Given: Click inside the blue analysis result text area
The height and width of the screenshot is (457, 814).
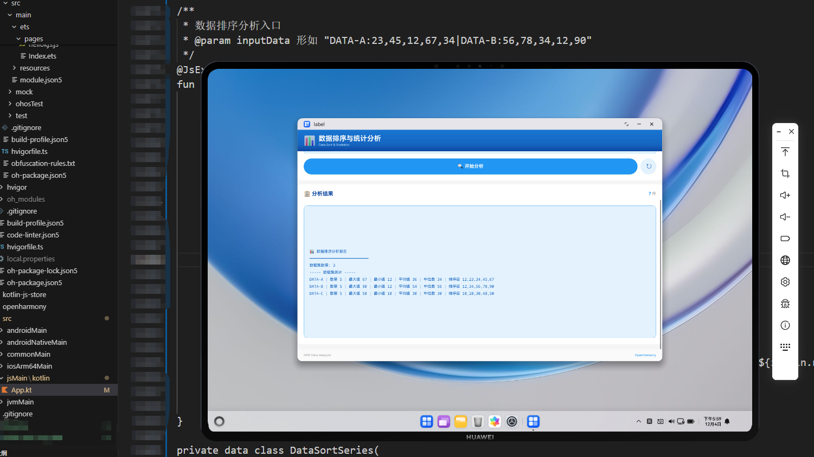Looking at the screenshot, I should 480,272.
